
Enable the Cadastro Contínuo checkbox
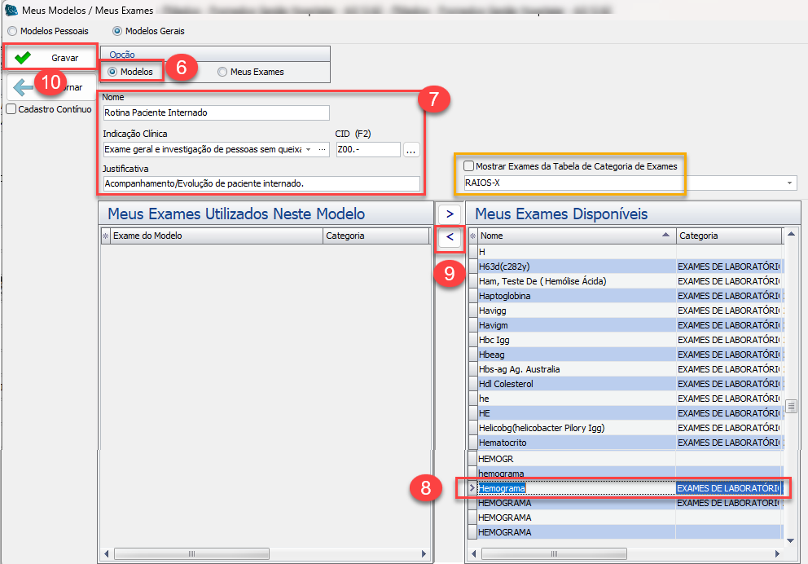pyautogui.click(x=11, y=109)
